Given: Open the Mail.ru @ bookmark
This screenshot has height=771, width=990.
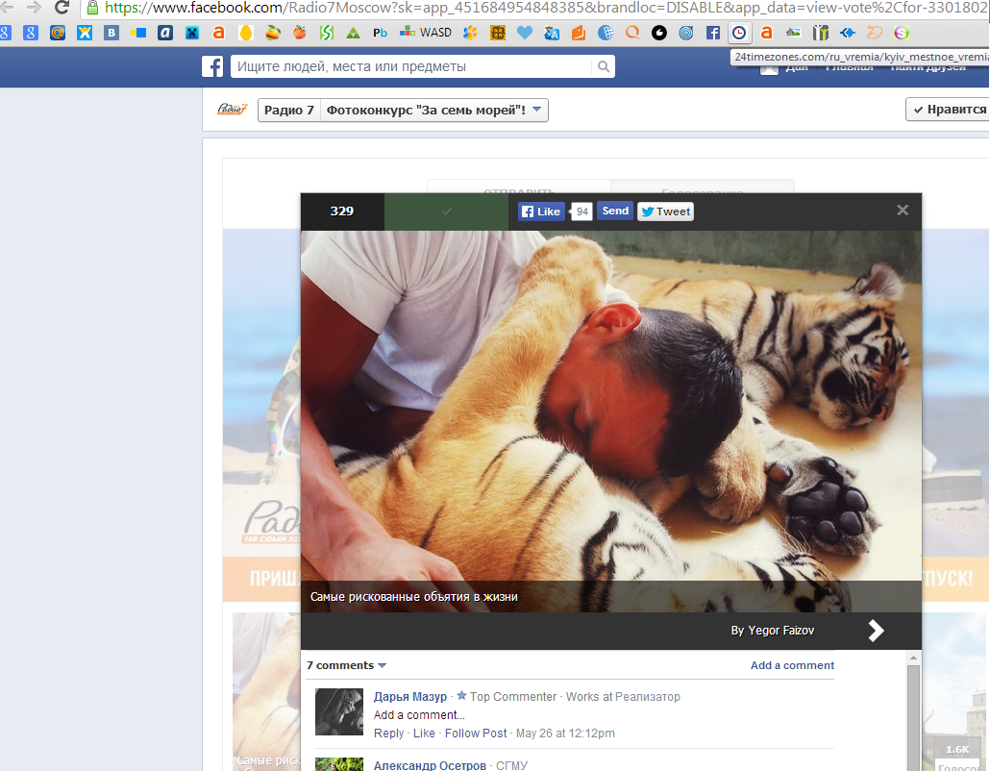Looking at the screenshot, I should click(x=58, y=32).
